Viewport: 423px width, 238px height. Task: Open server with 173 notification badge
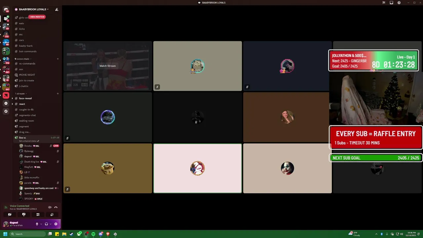[6, 34]
